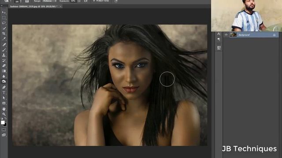
Task: Close the fashion jpg document tab
Action: coord(60,6)
